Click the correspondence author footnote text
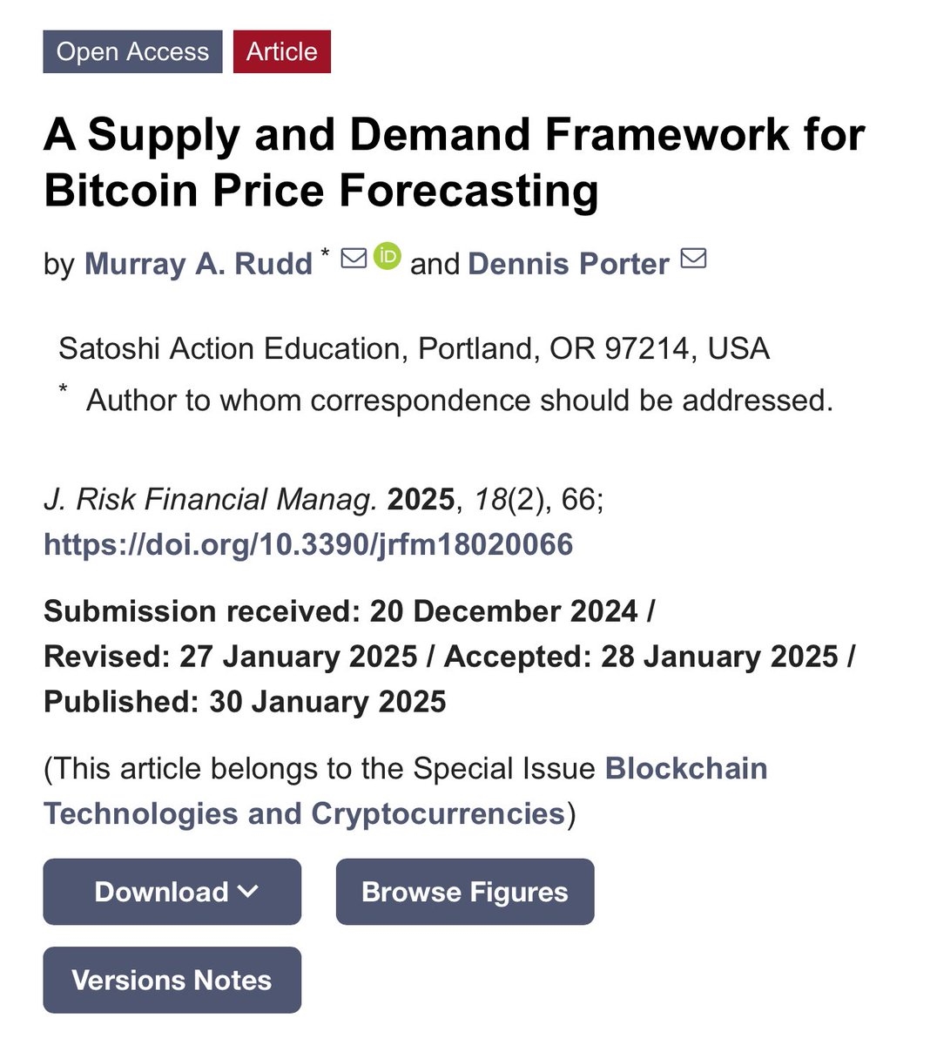This screenshot has height=1045, width=937. point(459,400)
